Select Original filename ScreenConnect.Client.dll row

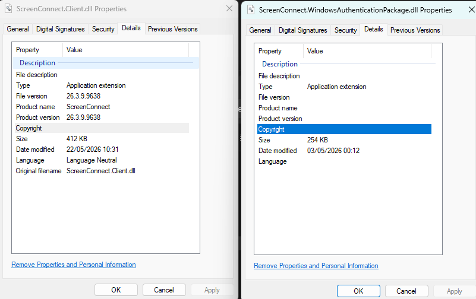[x=102, y=171]
